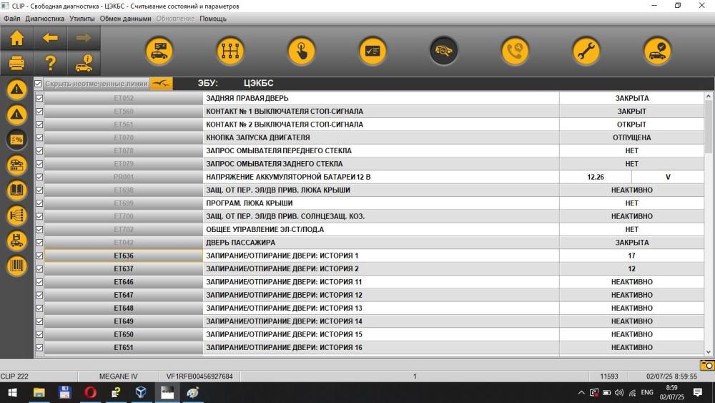
Task: Click the back arrow navigation button
Action: click(50, 38)
